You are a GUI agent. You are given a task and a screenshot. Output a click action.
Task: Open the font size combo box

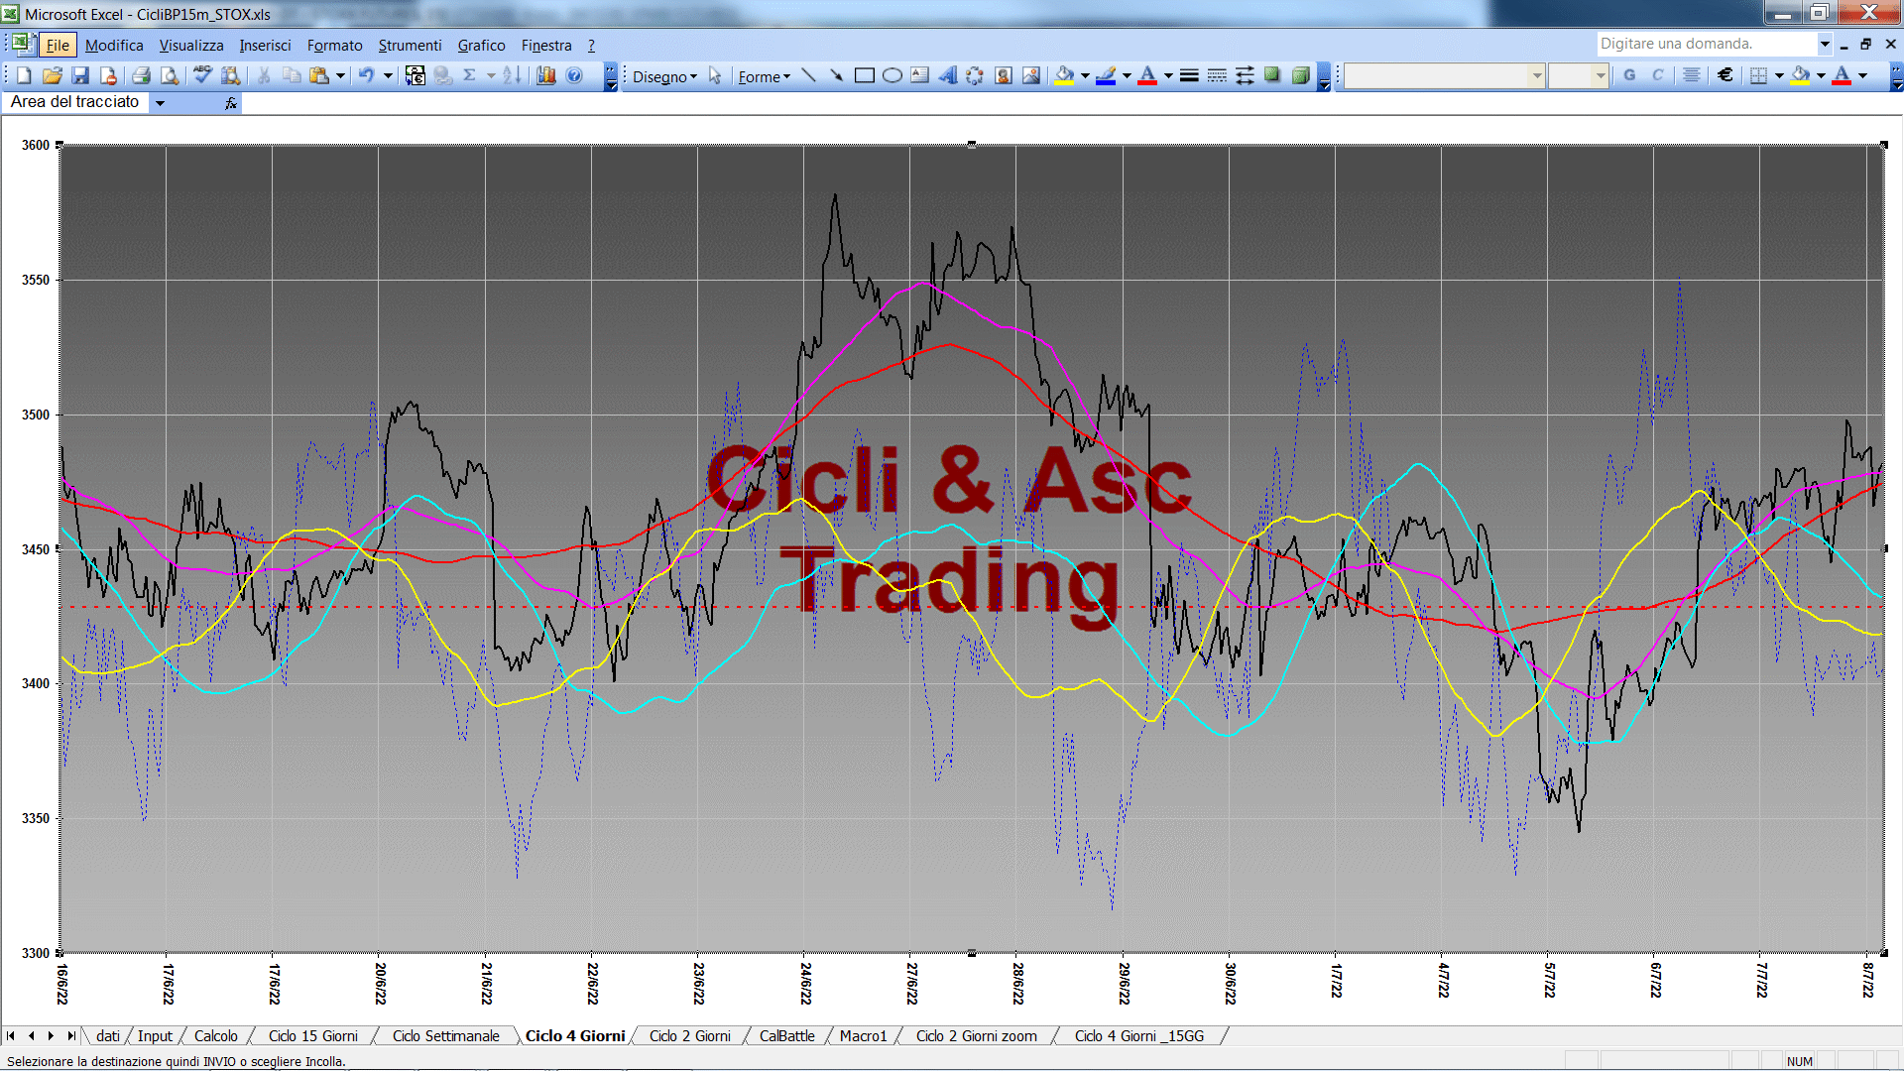1578,75
